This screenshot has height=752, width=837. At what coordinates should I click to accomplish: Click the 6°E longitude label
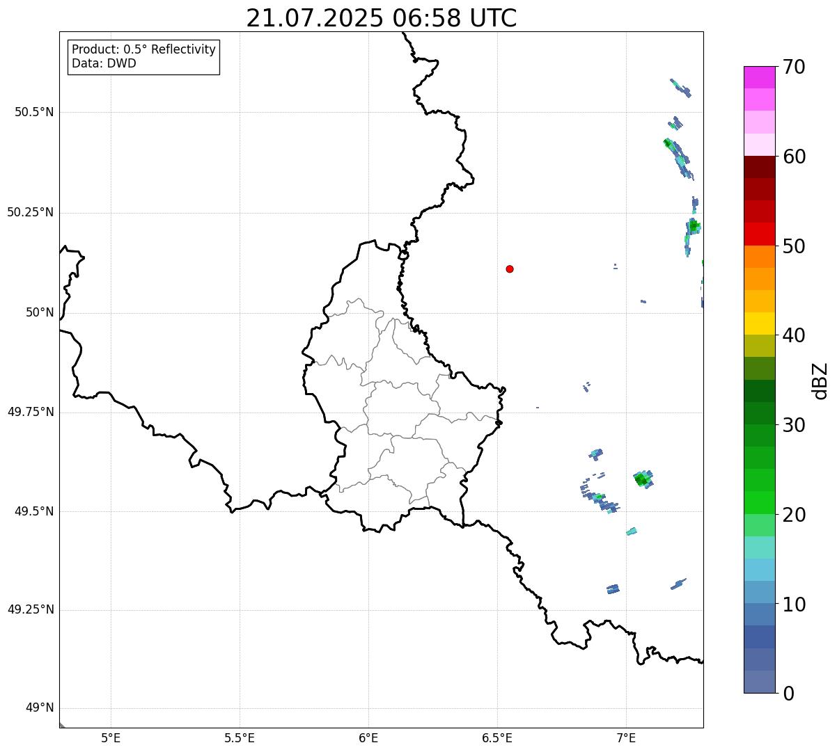point(368,737)
